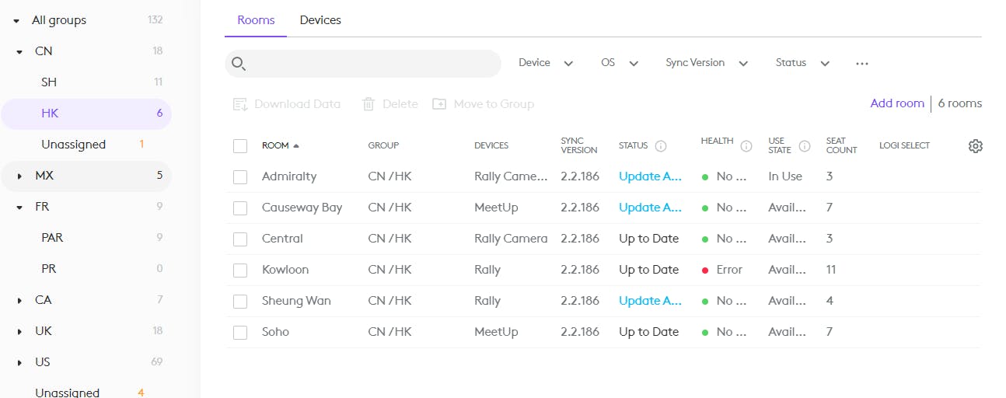Click the Delete trash icon

pyautogui.click(x=369, y=104)
